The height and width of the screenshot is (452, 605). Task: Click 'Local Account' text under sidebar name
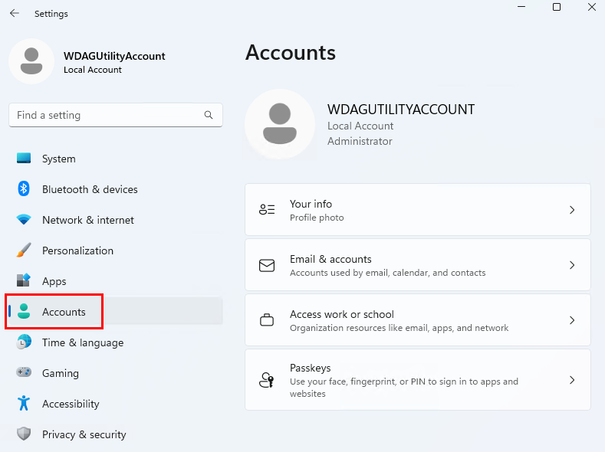pyautogui.click(x=93, y=70)
